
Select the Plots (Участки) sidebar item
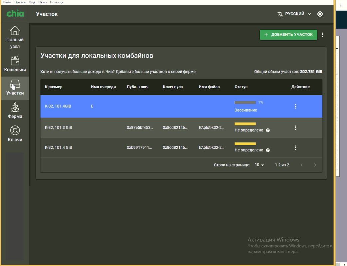(x=15, y=88)
